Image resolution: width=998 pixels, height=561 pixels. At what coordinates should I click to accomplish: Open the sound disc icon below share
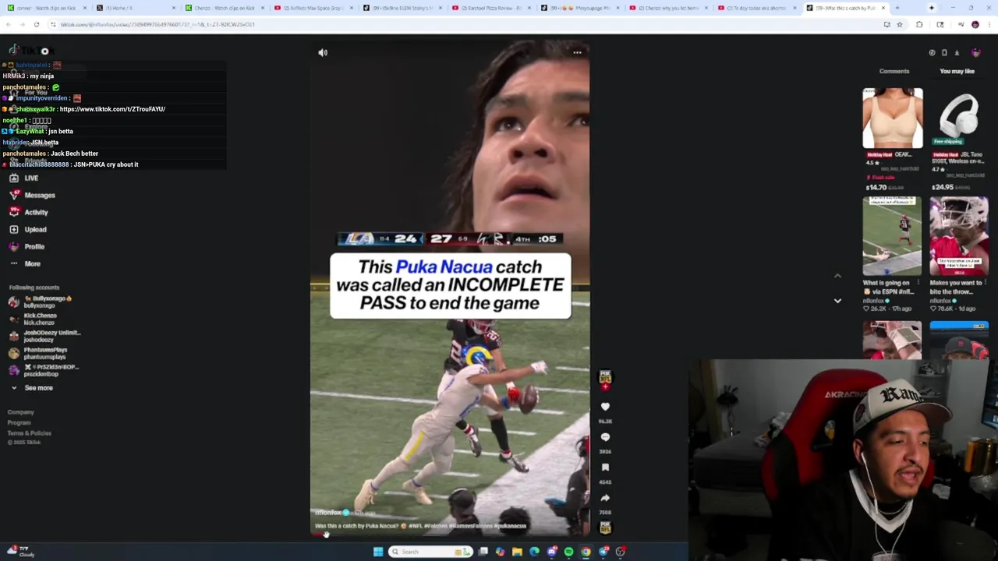pos(605,527)
